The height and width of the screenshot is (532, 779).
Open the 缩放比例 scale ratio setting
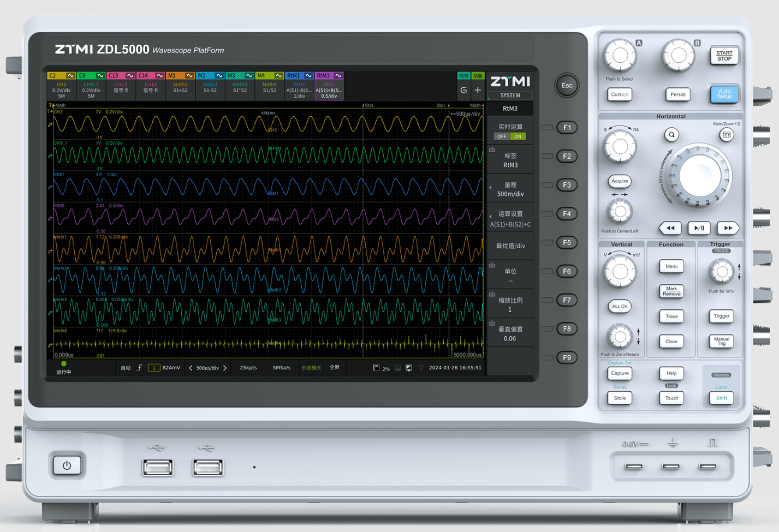510,304
